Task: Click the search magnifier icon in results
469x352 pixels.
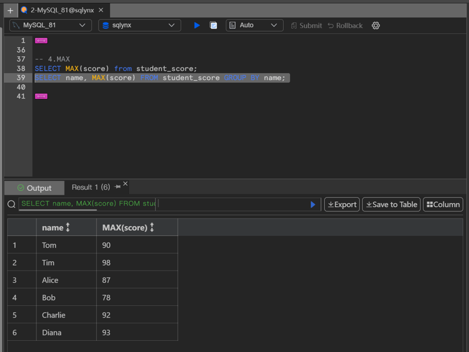Action: pyautogui.click(x=11, y=204)
